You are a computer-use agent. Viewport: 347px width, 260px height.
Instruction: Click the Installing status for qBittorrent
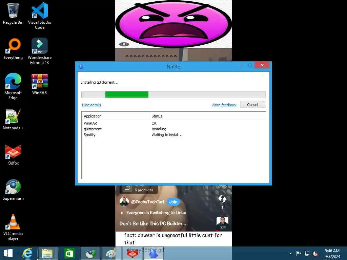pos(159,129)
